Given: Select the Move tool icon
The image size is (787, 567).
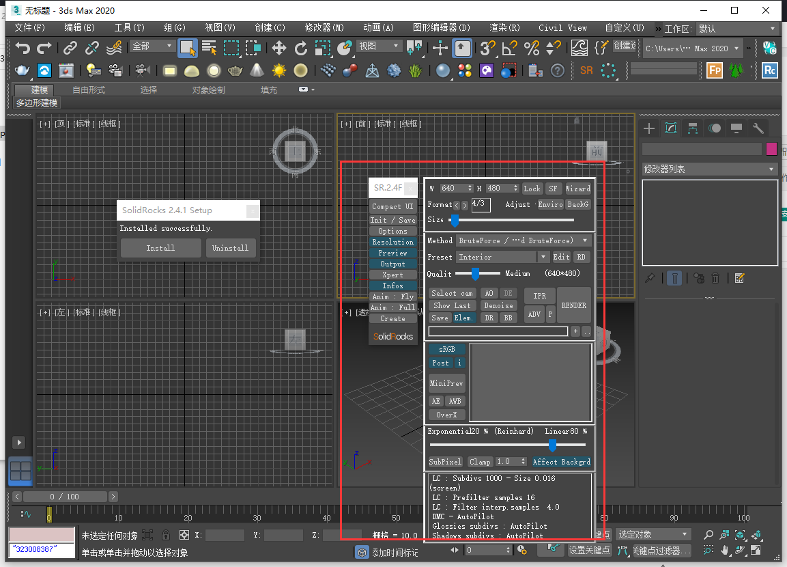Looking at the screenshot, I should [x=278, y=49].
